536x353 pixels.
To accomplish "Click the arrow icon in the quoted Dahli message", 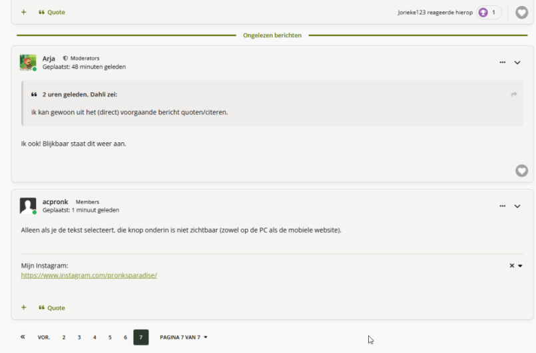I will [514, 94].
